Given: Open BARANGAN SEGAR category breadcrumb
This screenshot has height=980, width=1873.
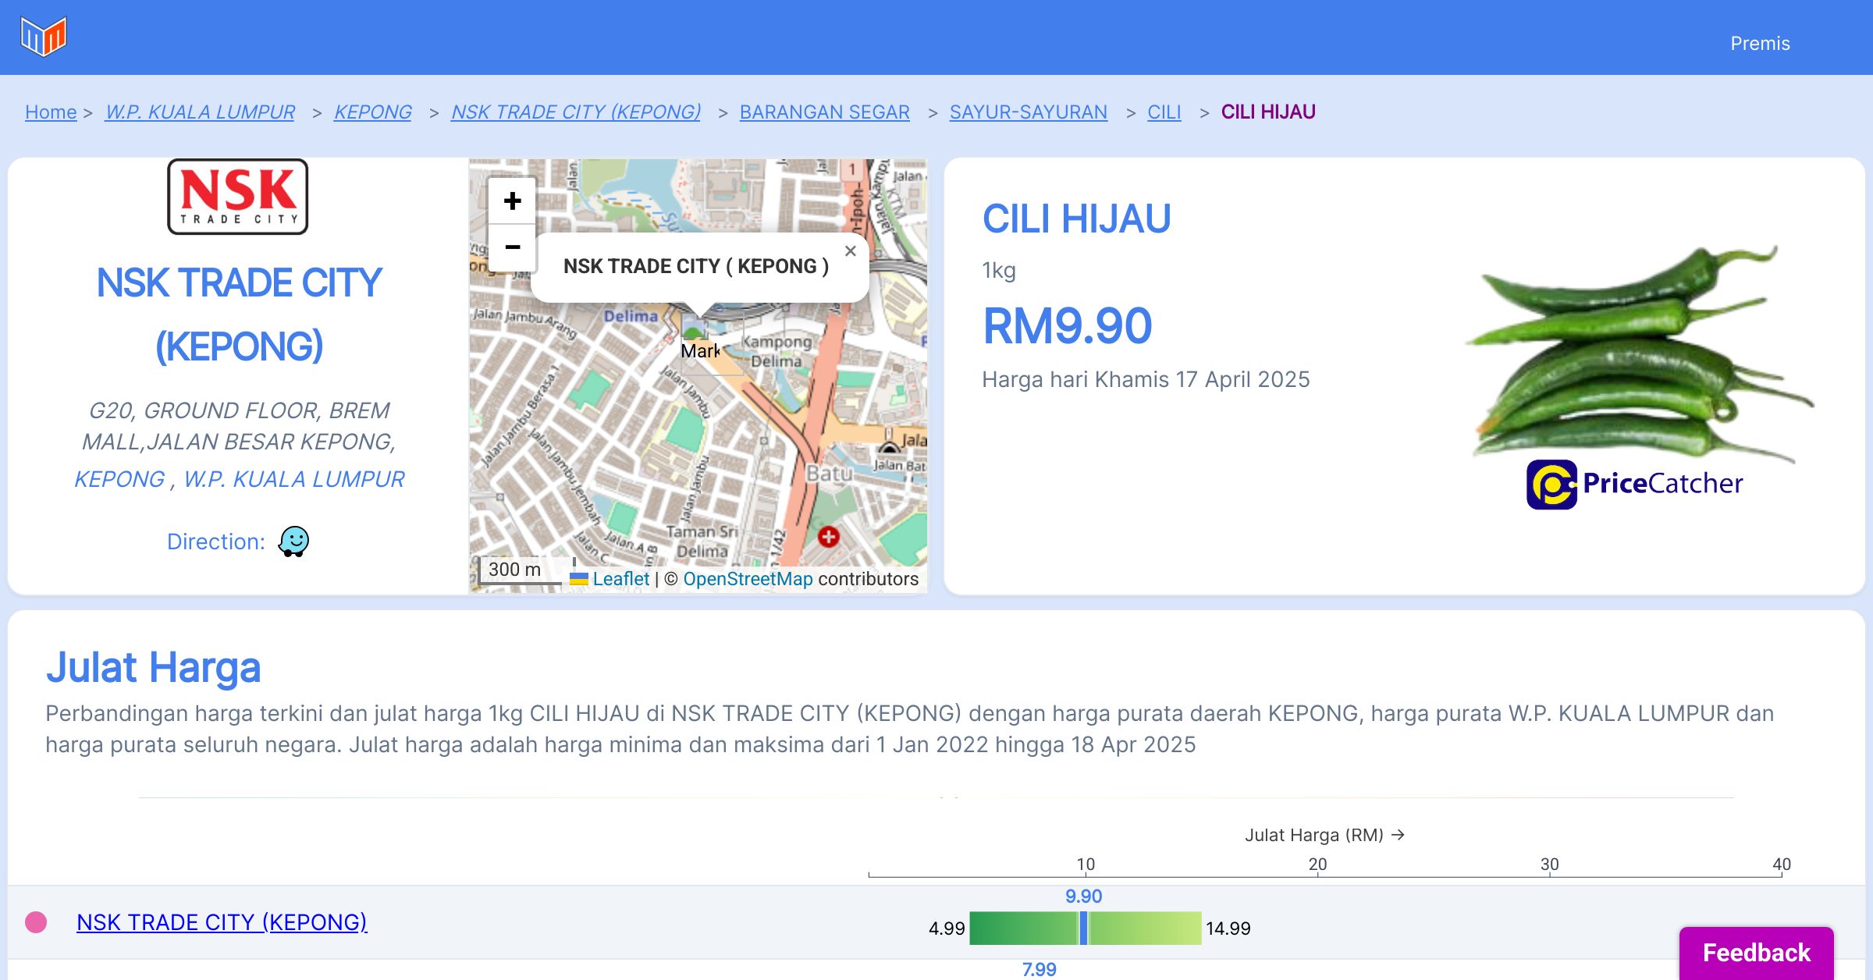Looking at the screenshot, I should pos(824,112).
